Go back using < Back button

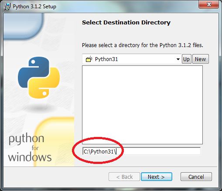pyautogui.click(x=124, y=177)
